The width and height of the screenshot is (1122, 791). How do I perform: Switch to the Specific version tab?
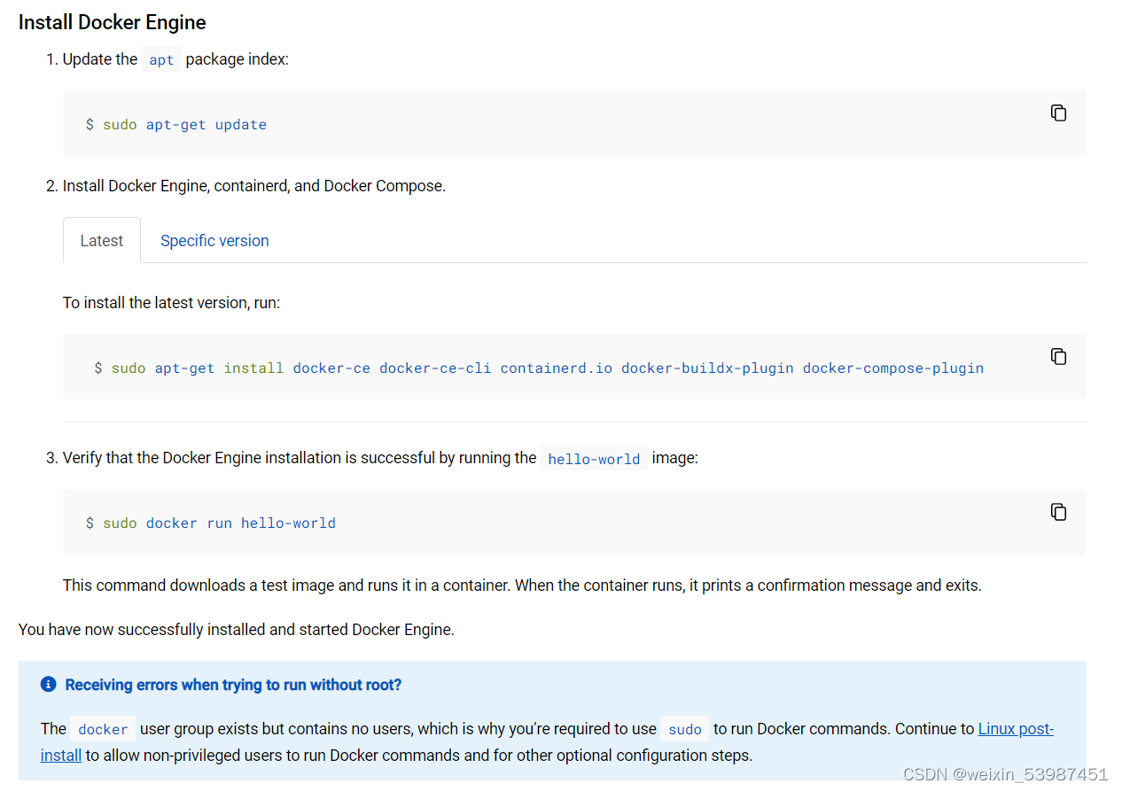click(214, 240)
